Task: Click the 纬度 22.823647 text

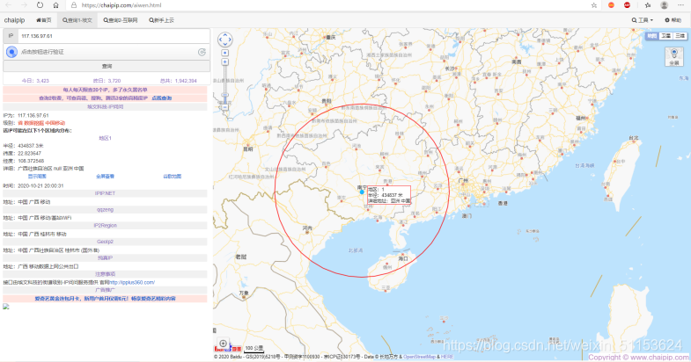Action: (x=22, y=154)
